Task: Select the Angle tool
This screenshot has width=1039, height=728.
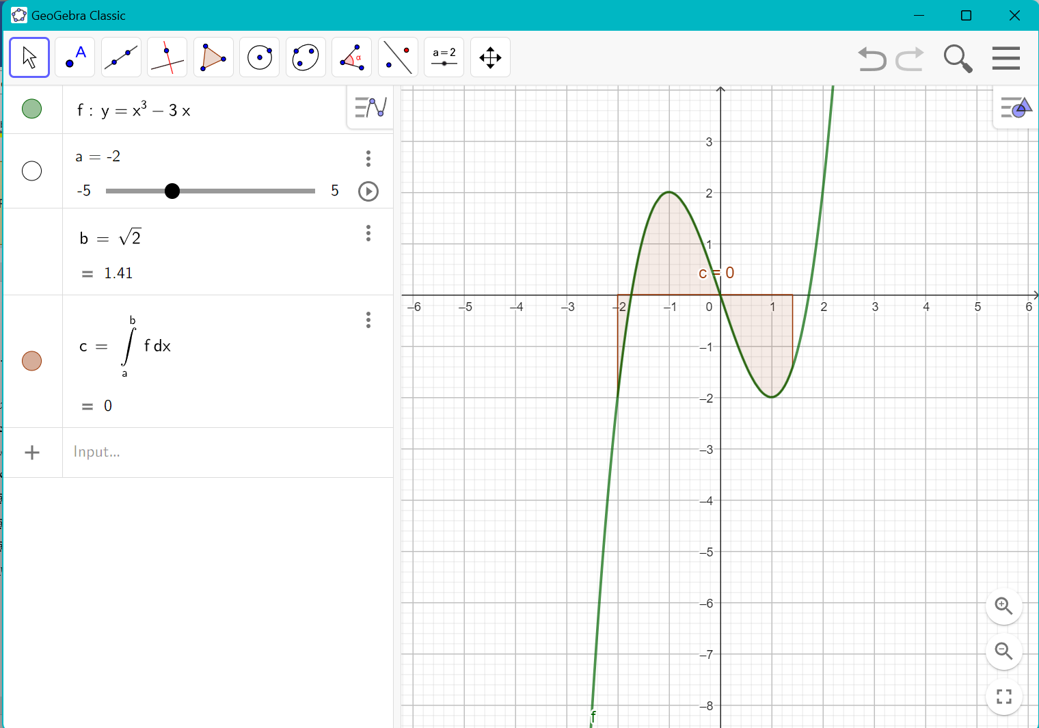Action: [x=351, y=57]
